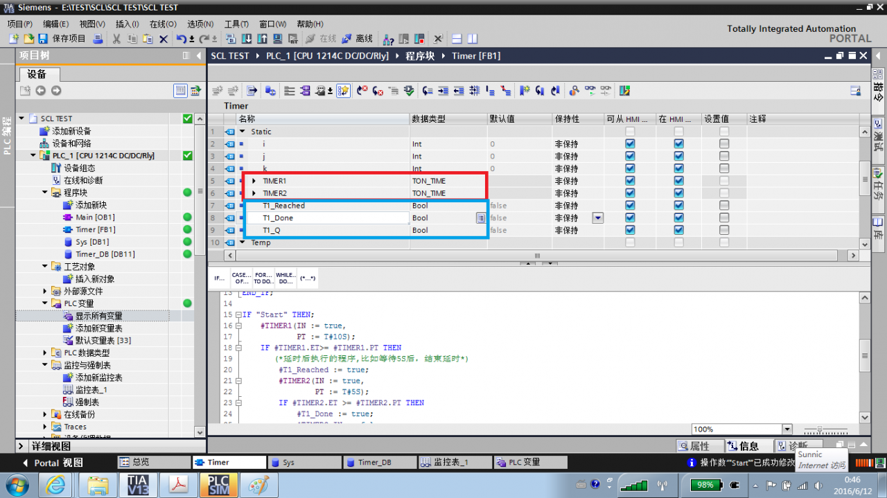Open the Sys editor tab in bottom bar
887x498 pixels.
[x=303, y=462]
